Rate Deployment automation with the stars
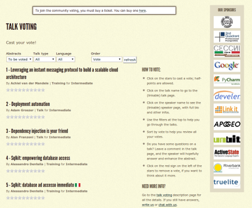Image resolution: width=252 pixels, height=208 pixels. click(26, 117)
